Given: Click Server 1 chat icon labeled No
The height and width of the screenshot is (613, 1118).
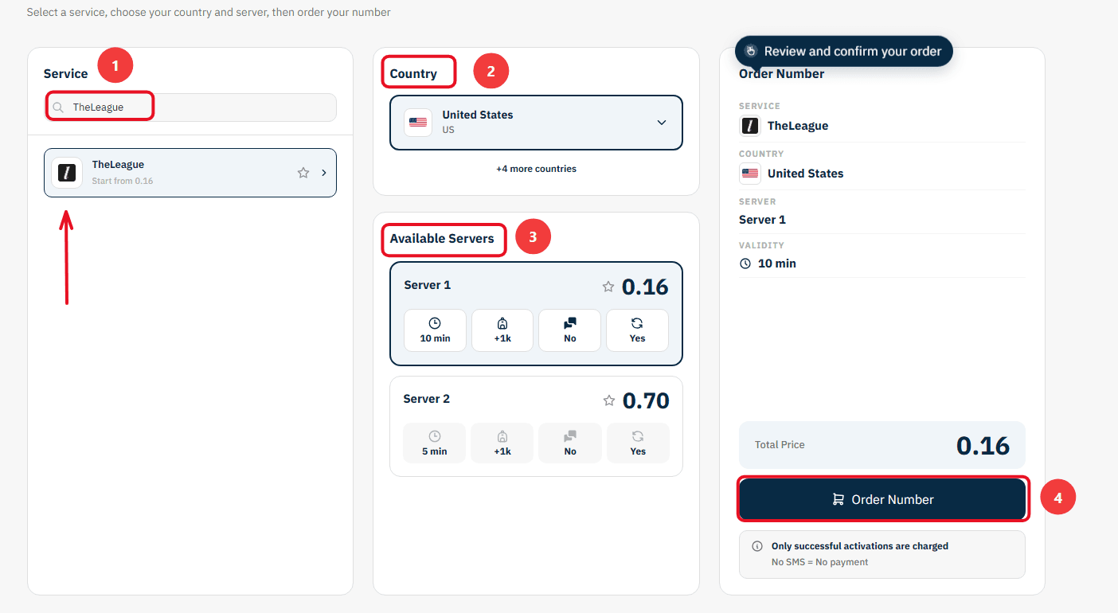Looking at the screenshot, I should click(x=570, y=323).
